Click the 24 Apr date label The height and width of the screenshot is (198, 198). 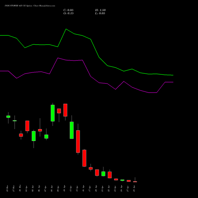(121, 188)
